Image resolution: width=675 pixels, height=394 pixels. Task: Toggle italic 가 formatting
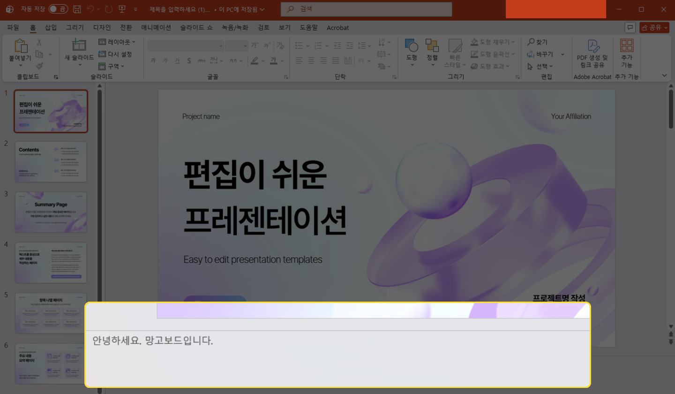coord(165,60)
